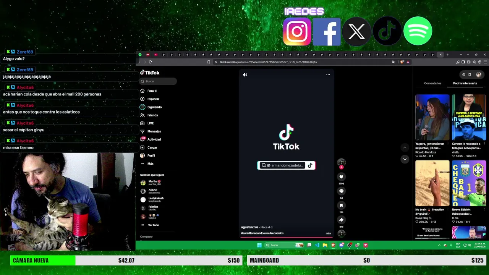Screen dimensions: 489x275
Task: Open the browser tab list dropdown
Action: click(461, 55)
